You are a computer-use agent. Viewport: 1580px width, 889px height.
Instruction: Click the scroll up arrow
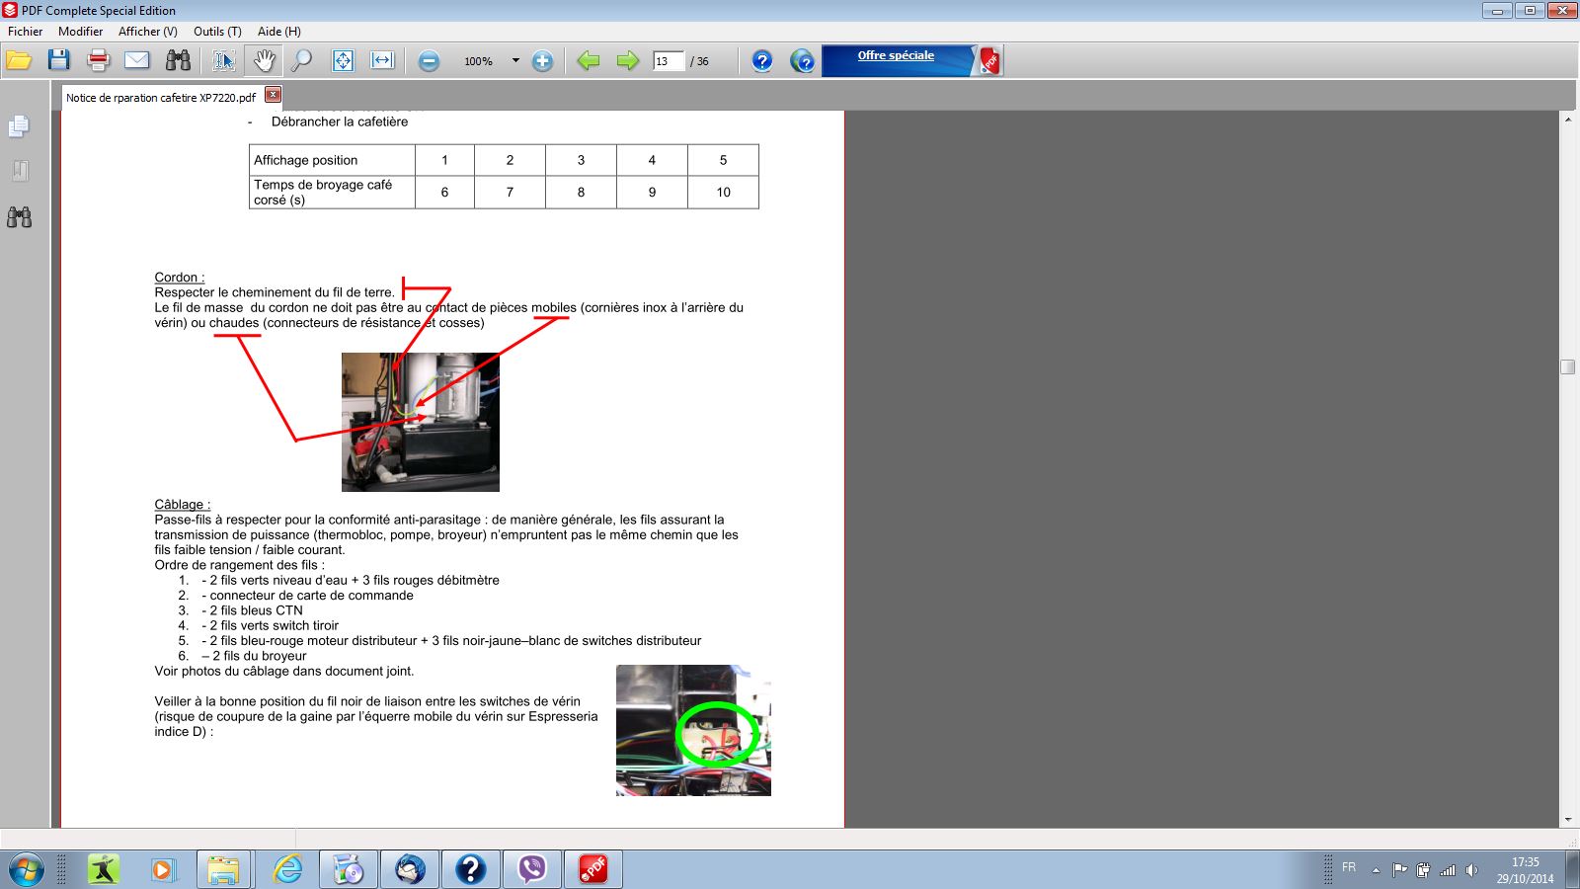[1568, 119]
